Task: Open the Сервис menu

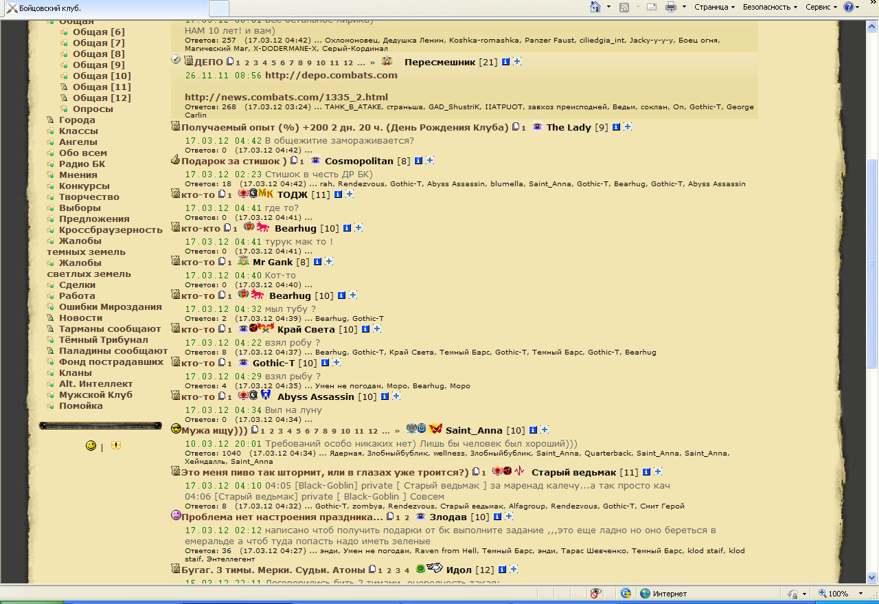Action: [821, 7]
